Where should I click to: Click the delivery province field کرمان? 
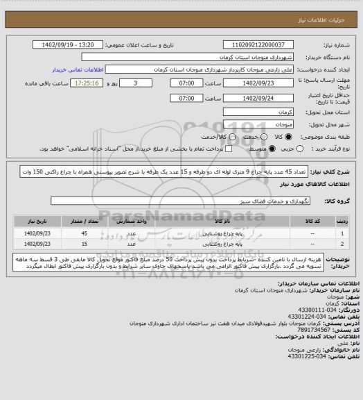click(258, 112)
